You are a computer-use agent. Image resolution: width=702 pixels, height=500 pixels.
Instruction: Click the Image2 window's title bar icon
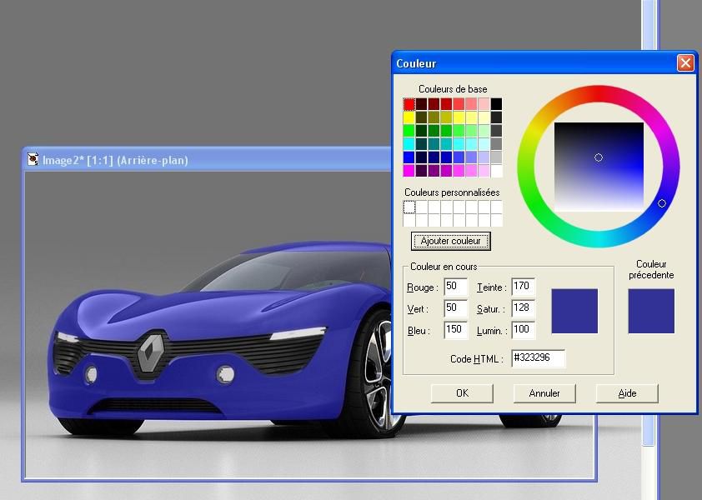coord(33,159)
